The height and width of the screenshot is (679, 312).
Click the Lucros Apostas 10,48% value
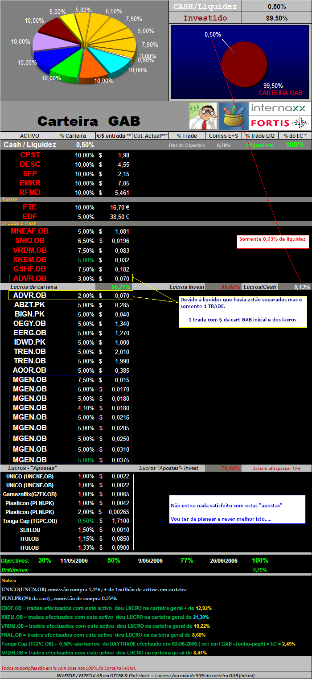[x=231, y=468]
